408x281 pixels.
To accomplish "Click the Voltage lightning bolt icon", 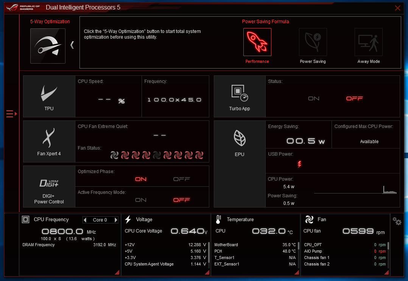I will (128, 220).
